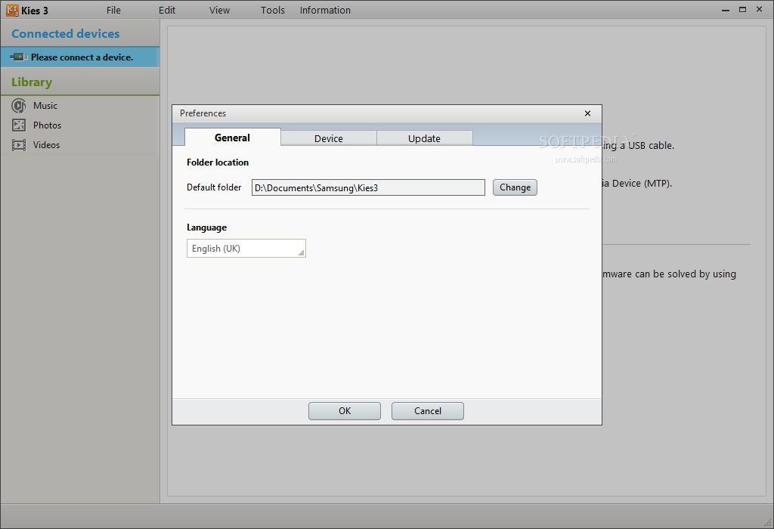The height and width of the screenshot is (529, 774).
Task: Open the Photos library icon
Action: pos(19,125)
